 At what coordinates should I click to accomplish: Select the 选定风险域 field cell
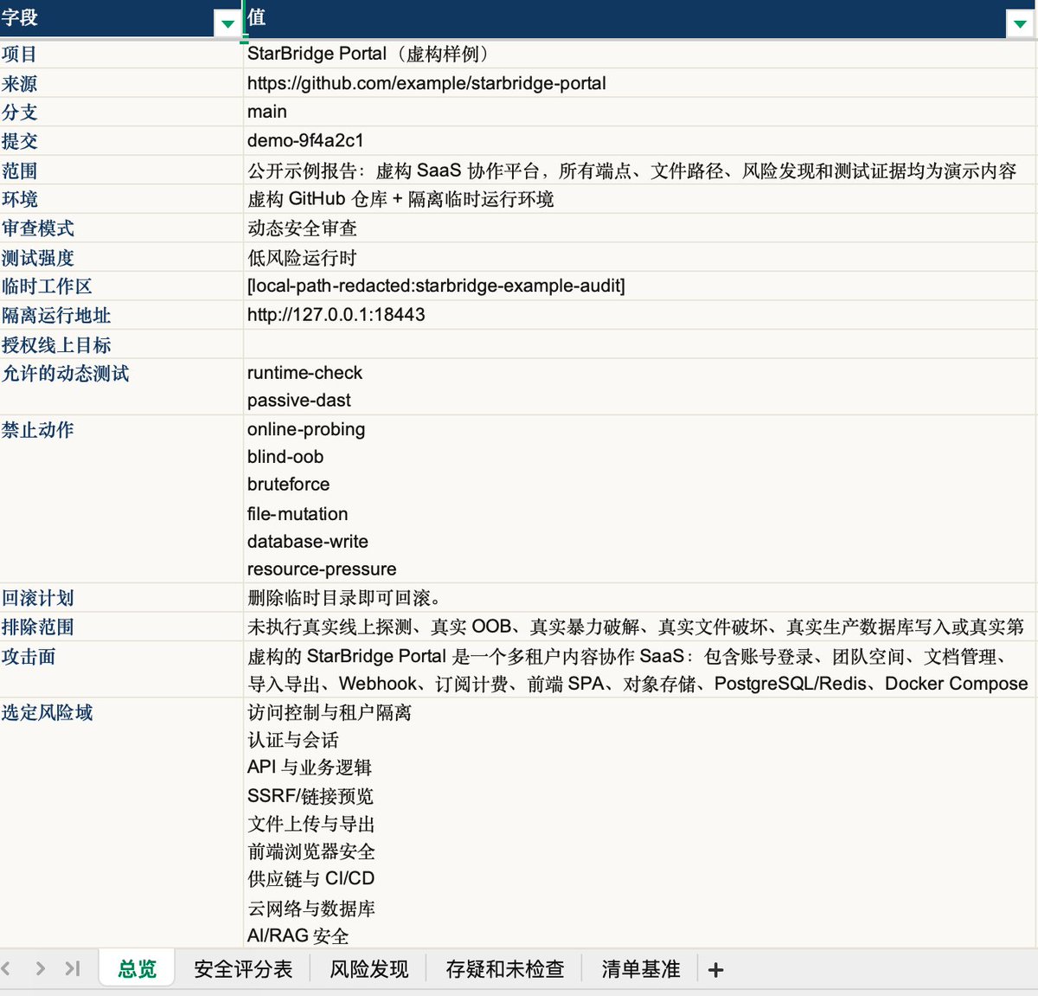pyautogui.click(x=121, y=823)
